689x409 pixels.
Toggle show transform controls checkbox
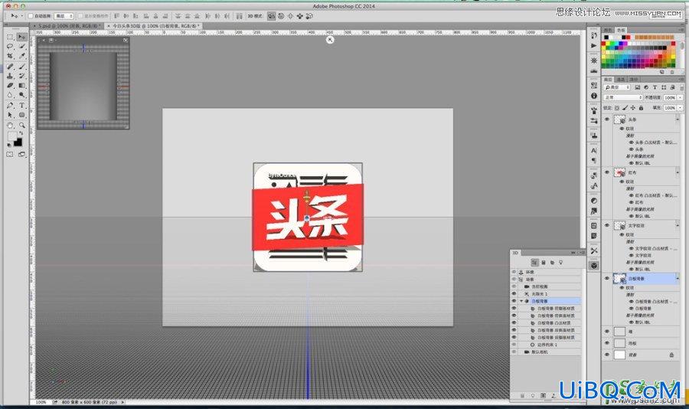click(80, 16)
